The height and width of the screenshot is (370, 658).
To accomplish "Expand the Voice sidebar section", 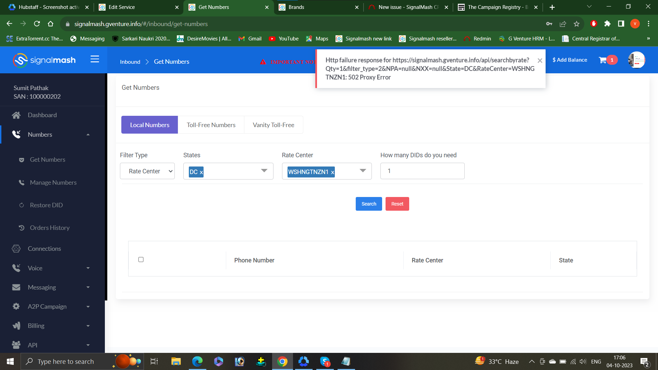I will point(52,268).
